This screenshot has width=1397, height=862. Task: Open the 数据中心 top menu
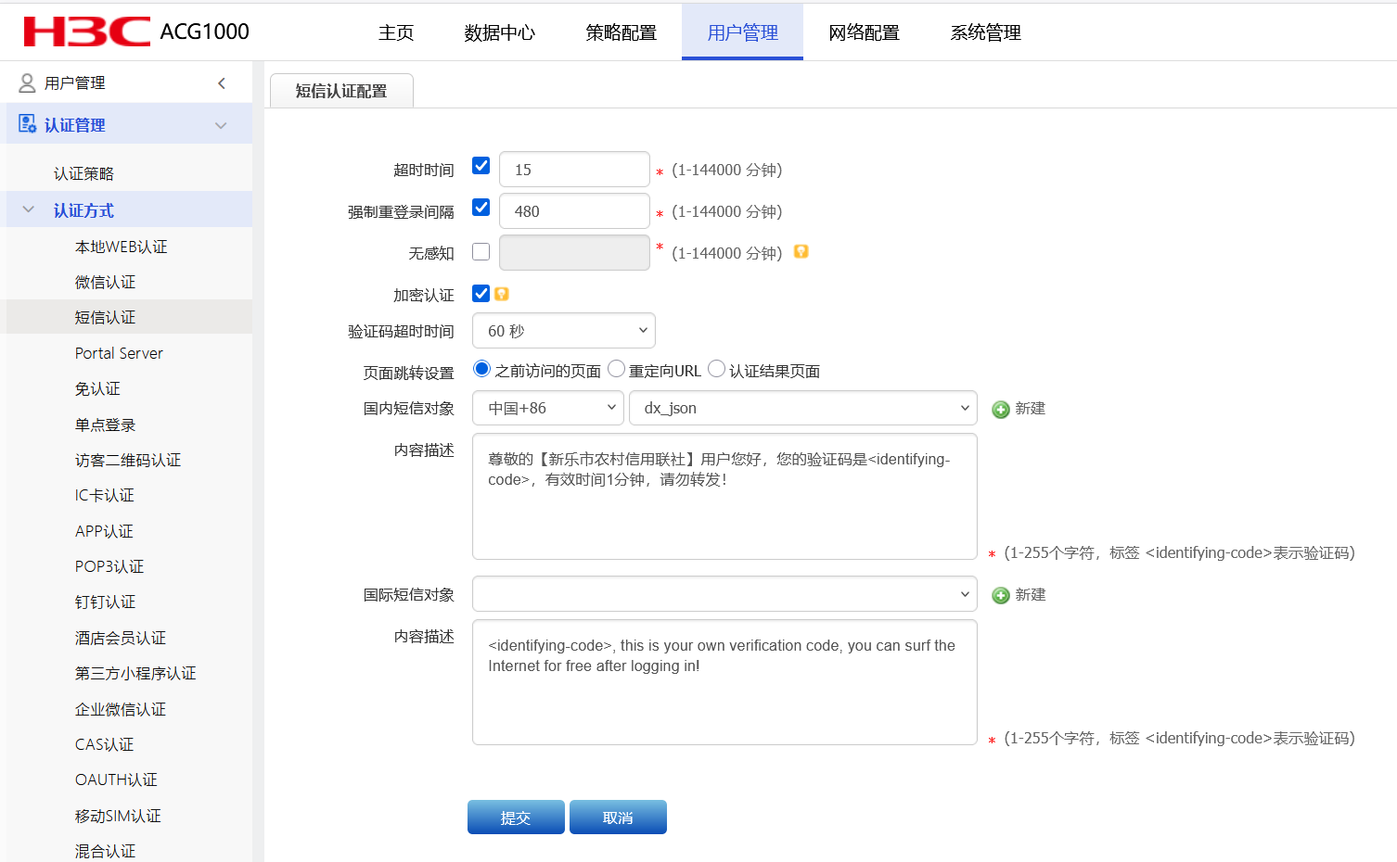coord(499,32)
